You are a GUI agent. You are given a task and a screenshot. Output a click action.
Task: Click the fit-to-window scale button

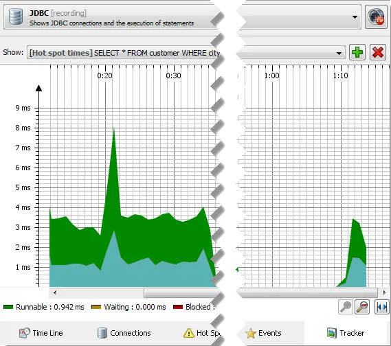point(382,307)
